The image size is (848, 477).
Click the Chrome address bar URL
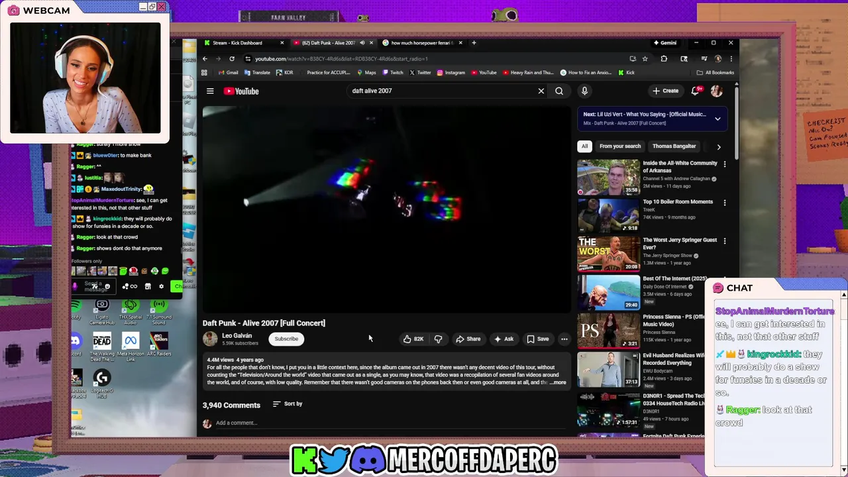point(341,58)
